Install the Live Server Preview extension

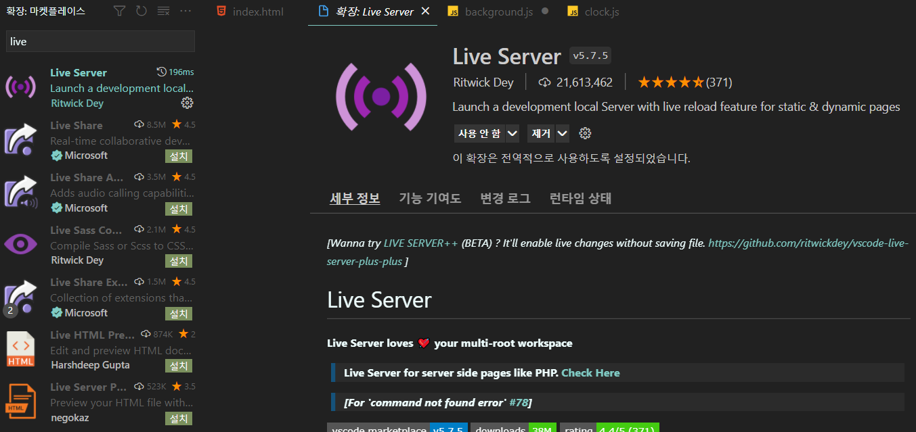[179, 418]
